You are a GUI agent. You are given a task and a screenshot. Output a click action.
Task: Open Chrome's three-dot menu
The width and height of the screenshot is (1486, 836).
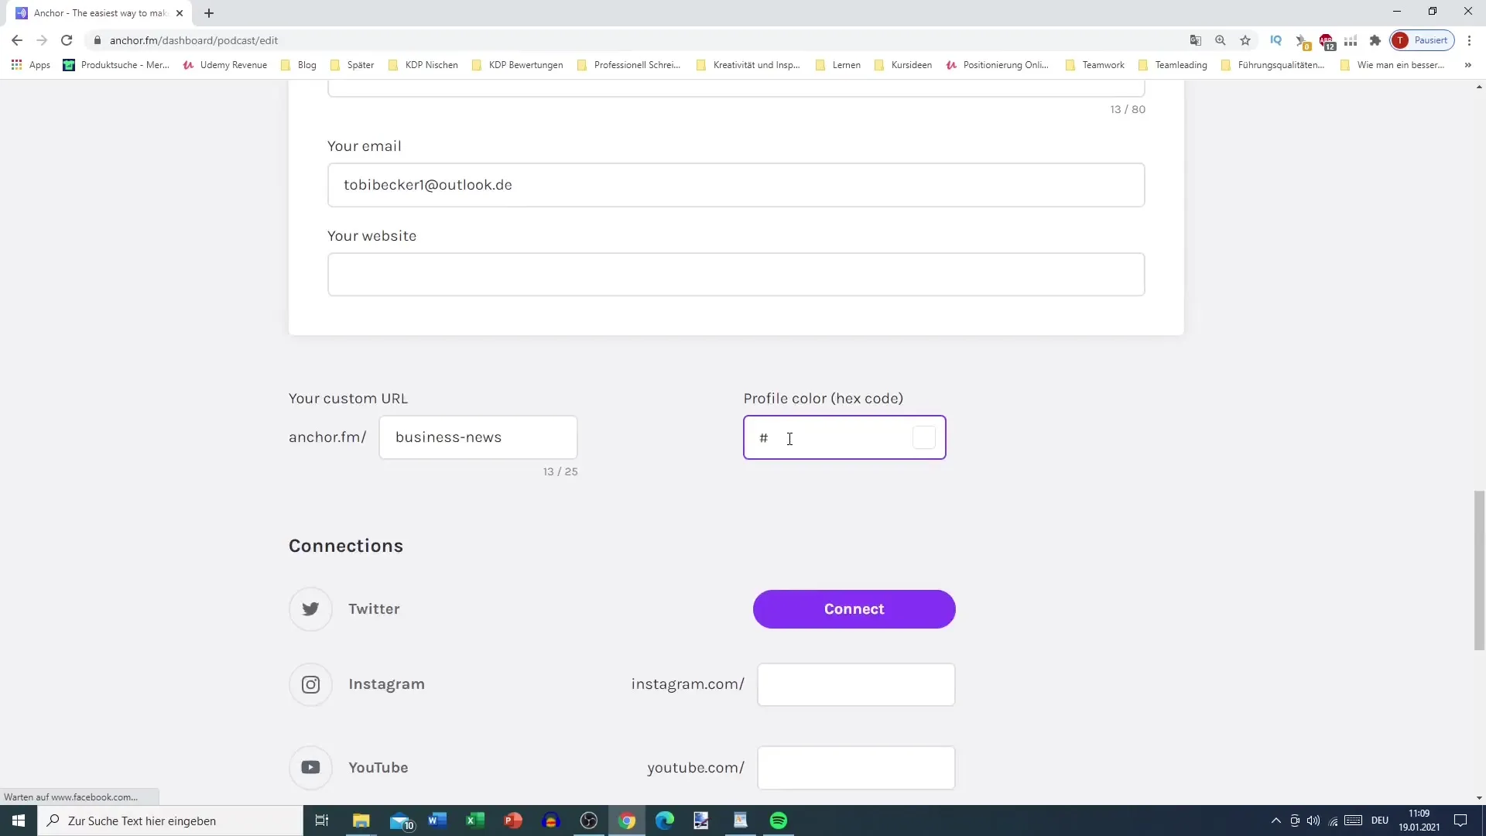1469,40
